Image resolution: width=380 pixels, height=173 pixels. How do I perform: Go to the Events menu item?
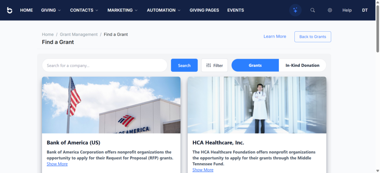click(235, 10)
